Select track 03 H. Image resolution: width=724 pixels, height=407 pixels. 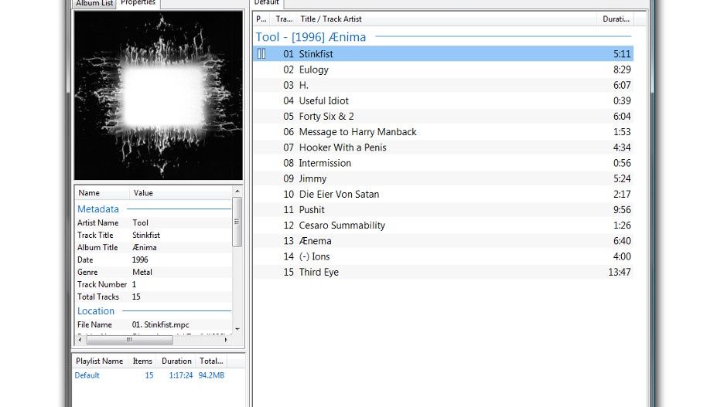[443, 85]
